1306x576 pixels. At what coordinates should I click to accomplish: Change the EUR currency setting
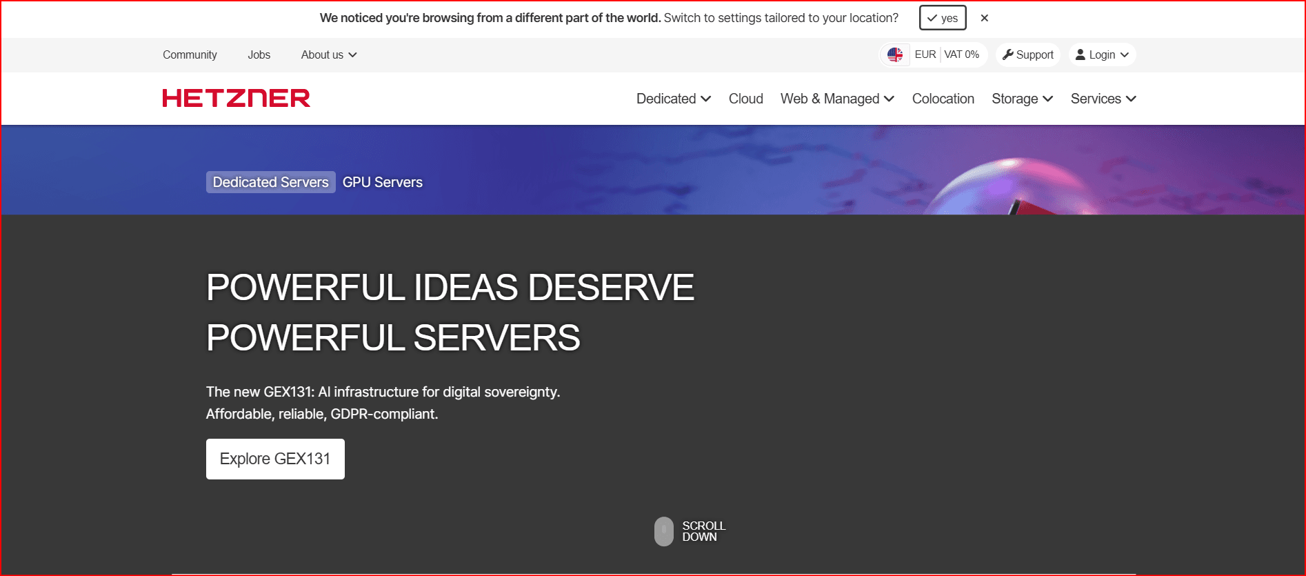[925, 54]
